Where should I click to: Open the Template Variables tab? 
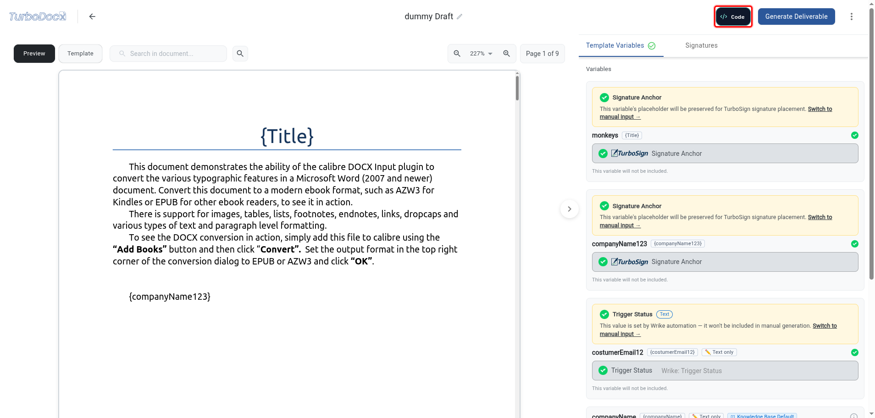coord(621,45)
